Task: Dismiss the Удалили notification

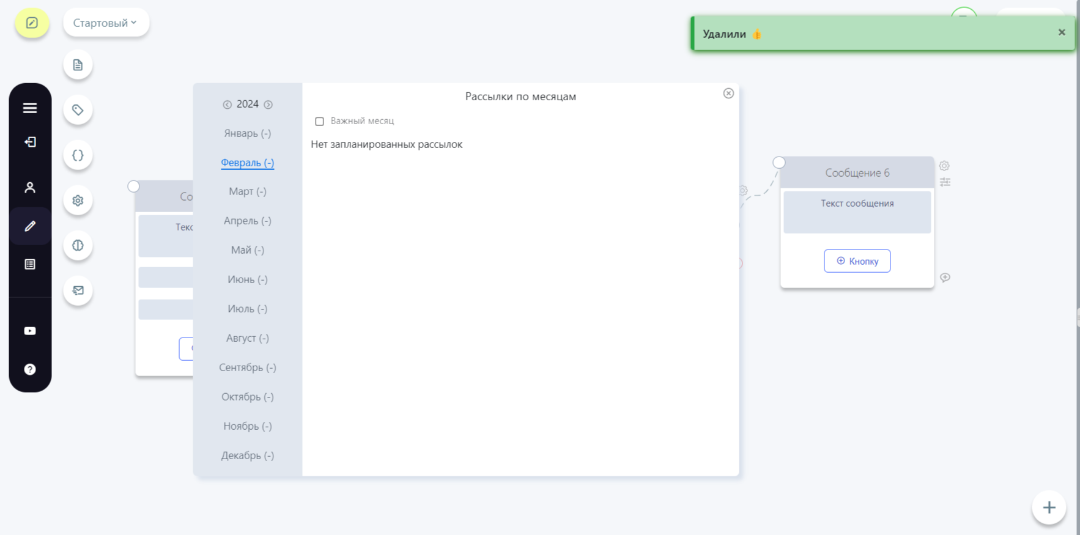Action: click(1062, 32)
